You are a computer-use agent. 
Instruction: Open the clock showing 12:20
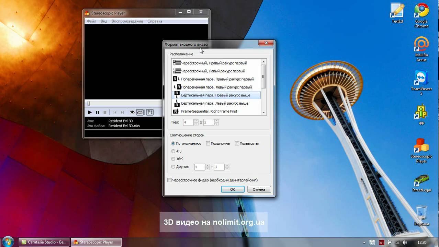point(422,243)
